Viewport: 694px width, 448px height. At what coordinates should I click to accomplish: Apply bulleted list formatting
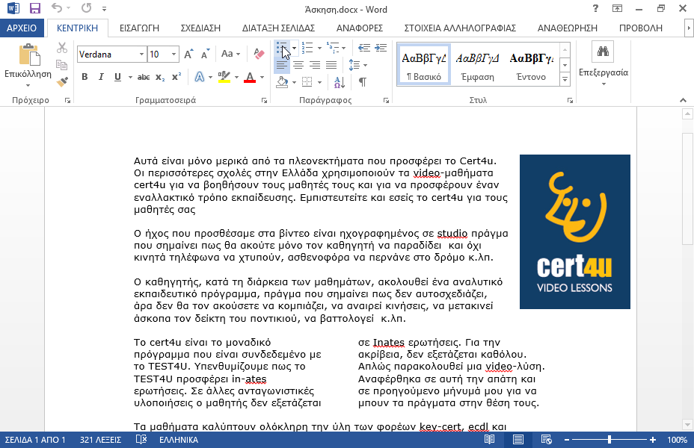pyautogui.click(x=281, y=48)
